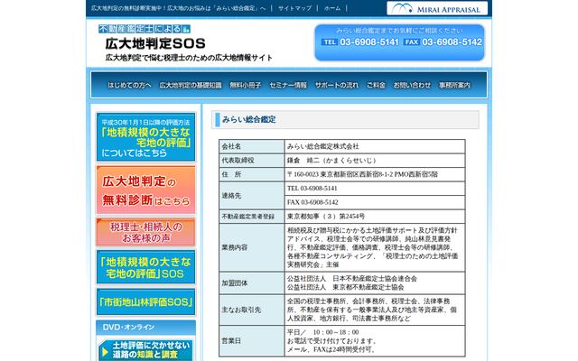This screenshot has height=361, width=578.
Task: Select the representative name 鎌倉 靖二 cell
Action: tap(375, 161)
